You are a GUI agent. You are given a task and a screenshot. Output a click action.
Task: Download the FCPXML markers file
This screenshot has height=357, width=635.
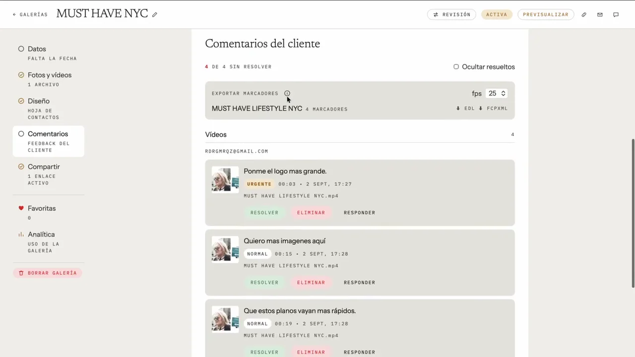coord(493,109)
